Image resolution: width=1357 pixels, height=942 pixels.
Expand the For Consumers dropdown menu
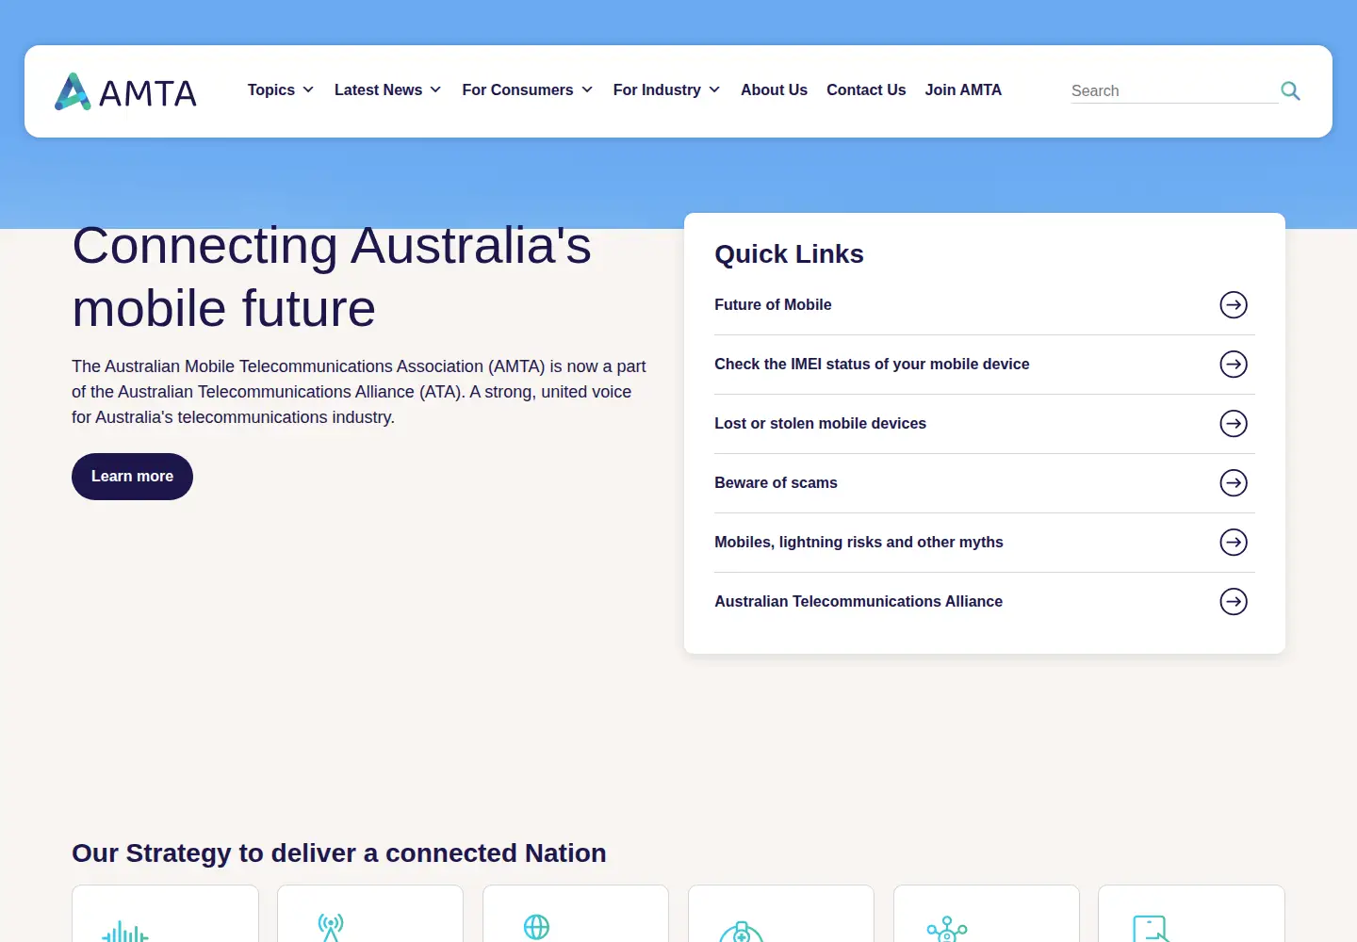click(528, 90)
